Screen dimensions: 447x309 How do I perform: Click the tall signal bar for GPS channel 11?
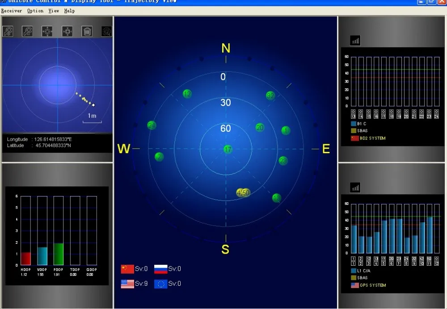coord(430,235)
